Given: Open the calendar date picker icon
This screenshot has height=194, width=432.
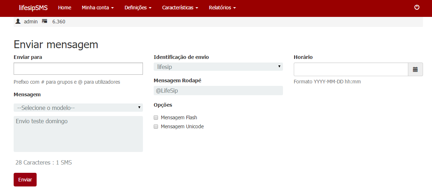Looking at the screenshot, I should [x=415, y=69].
